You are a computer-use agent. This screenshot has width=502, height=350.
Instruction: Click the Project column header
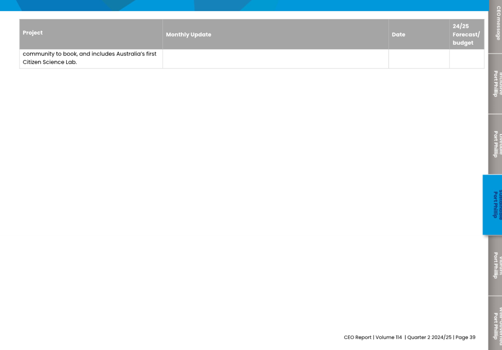(x=32, y=33)
